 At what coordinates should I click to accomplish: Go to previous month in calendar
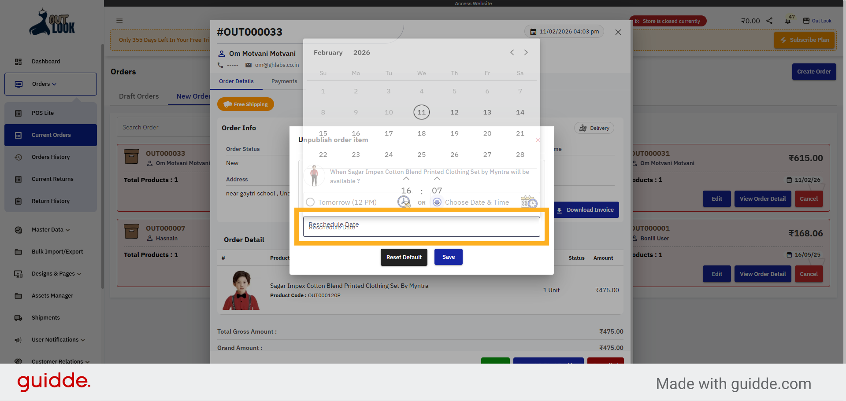click(x=512, y=52)
